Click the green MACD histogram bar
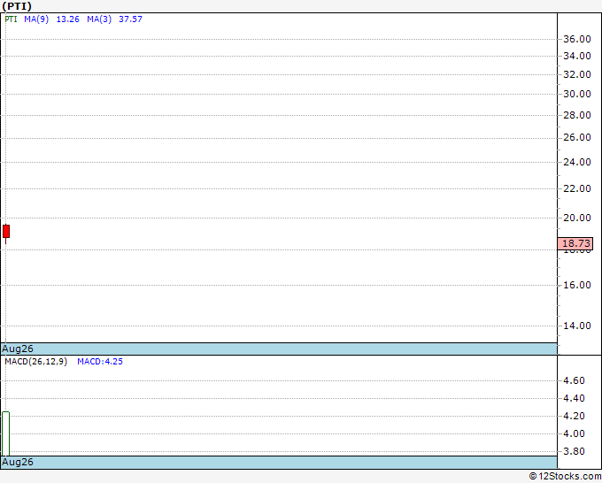The height and width of the screenshot is (483, 602). (x=6, y=433)
